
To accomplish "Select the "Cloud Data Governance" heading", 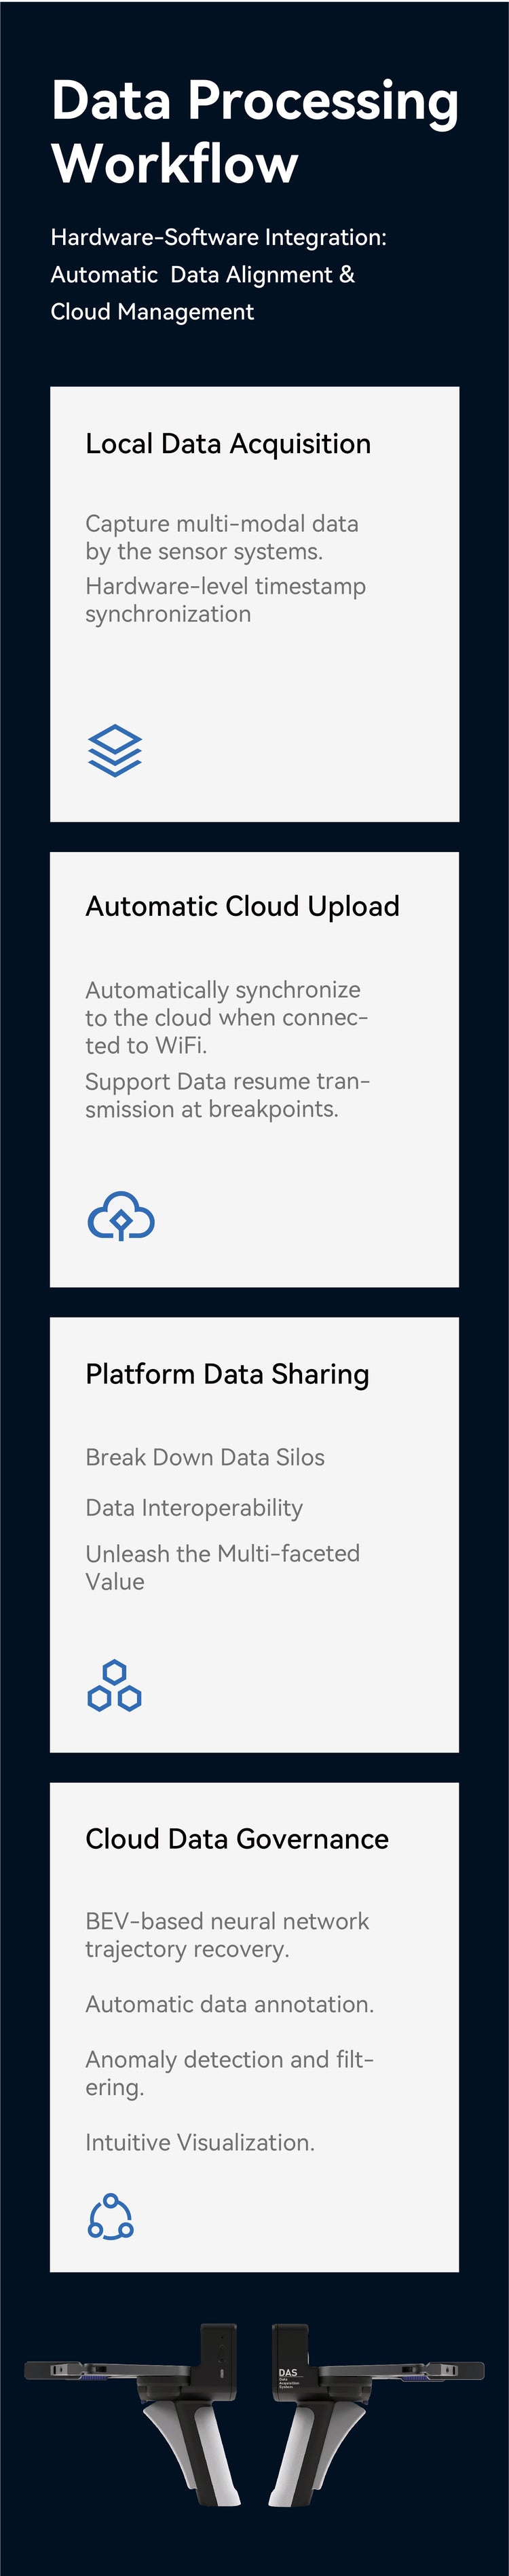I will click(x=237, y=1838).
